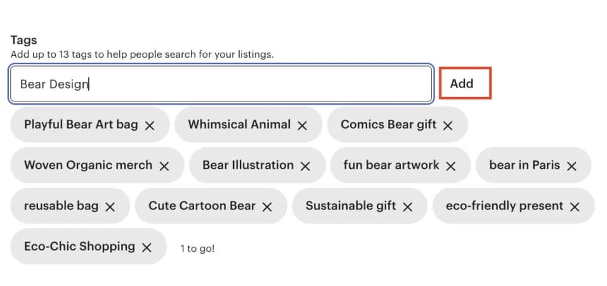This screenshot has width=607, height=286.
Task: Click the Whimsical Animal tag text
Action: [x=239, y=124]
